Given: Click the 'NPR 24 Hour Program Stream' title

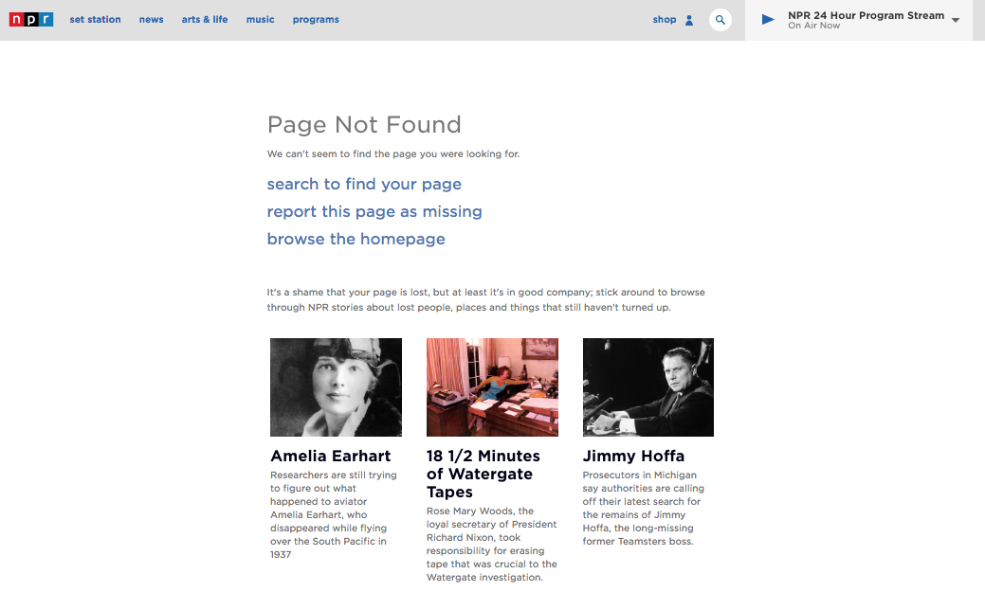Looking at the screenshot, I should (866, 15).
